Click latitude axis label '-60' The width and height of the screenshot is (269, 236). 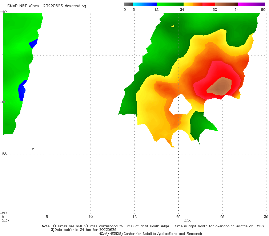point(4,213)
